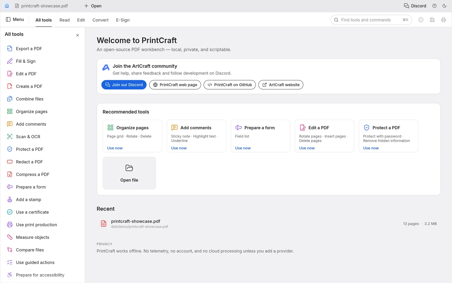Click Discord link in top bar

(x=415, y=6)
